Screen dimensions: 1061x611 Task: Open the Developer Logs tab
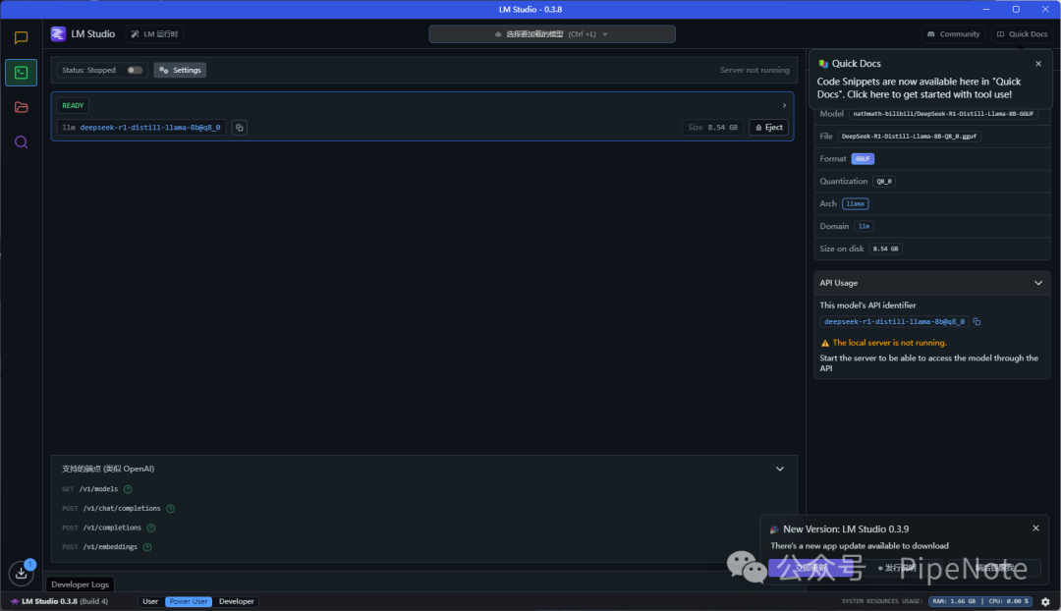[x=80, y=584]
